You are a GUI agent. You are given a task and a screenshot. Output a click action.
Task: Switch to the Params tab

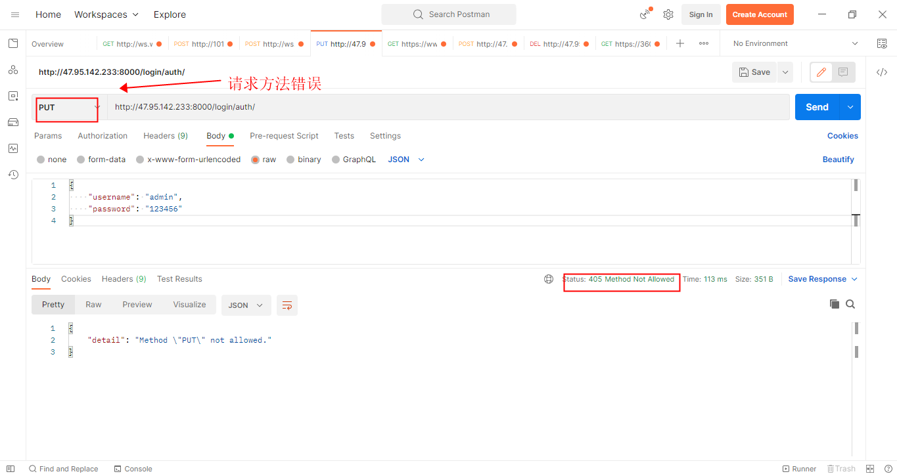(x=48, y=136)
